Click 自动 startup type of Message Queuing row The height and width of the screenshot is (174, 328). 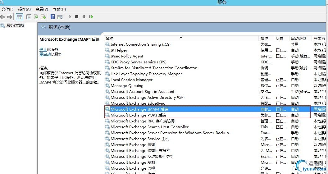tap(295, 86)
